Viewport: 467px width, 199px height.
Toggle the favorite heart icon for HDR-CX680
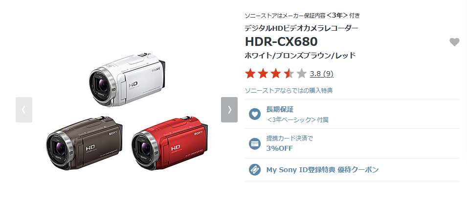(454, 42)
